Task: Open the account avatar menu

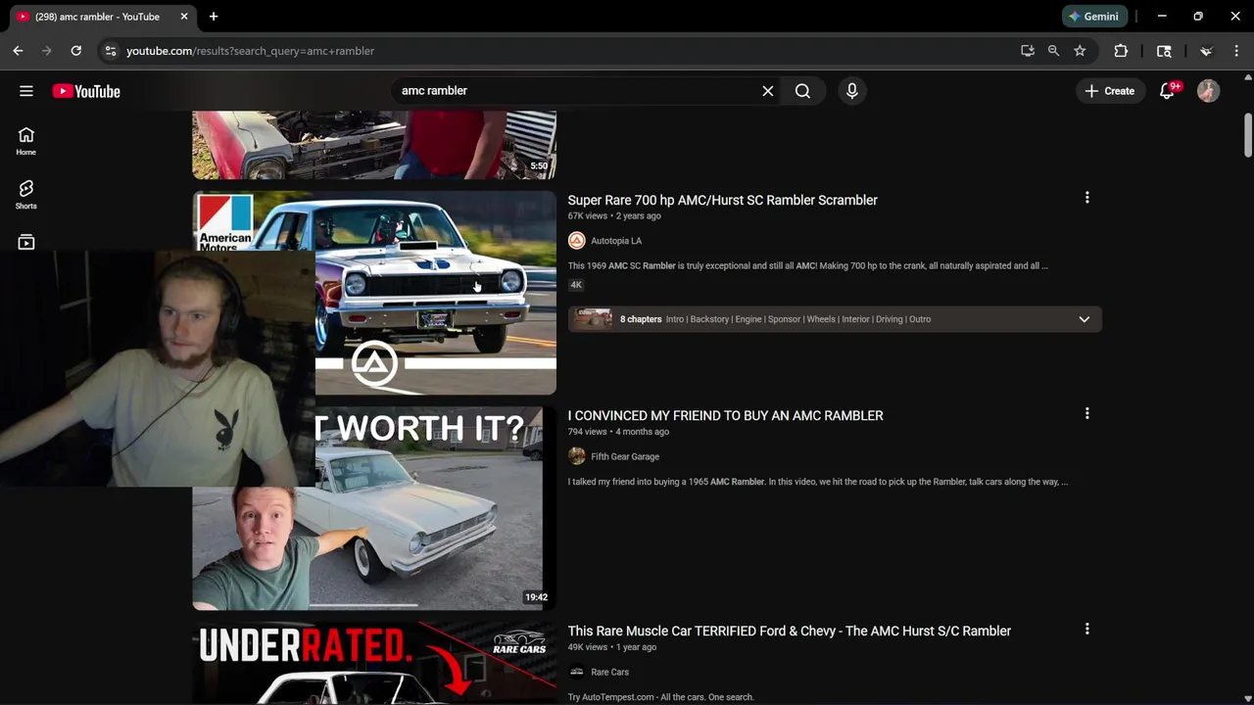Action: [x=1208, y=91]
